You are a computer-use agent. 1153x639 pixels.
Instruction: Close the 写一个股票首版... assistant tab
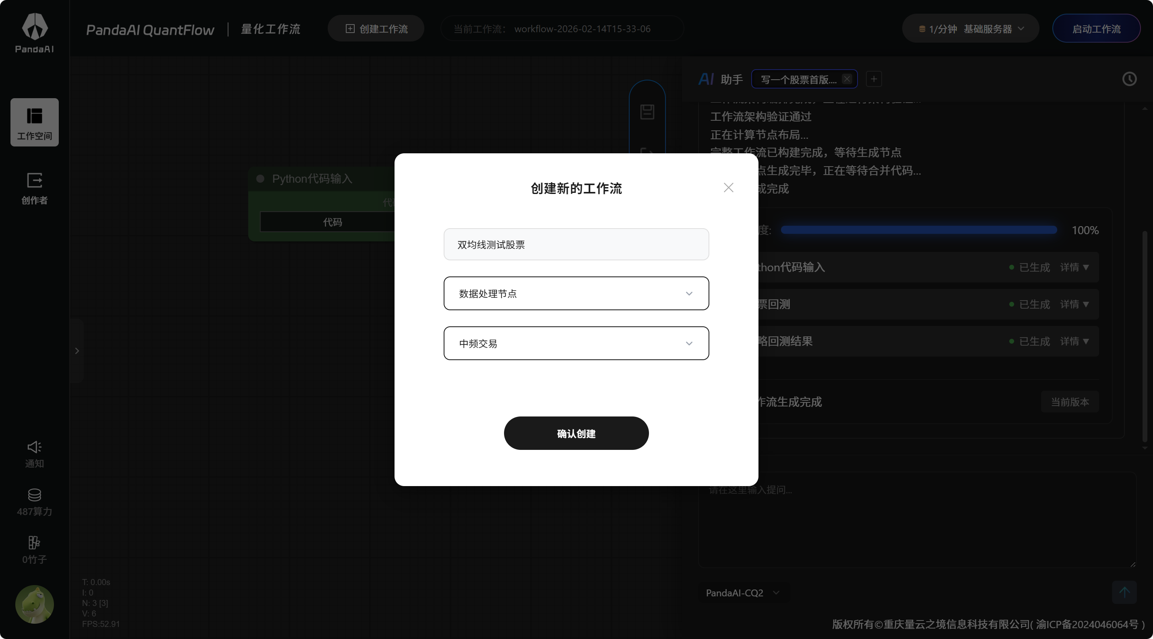coord(846,79)
